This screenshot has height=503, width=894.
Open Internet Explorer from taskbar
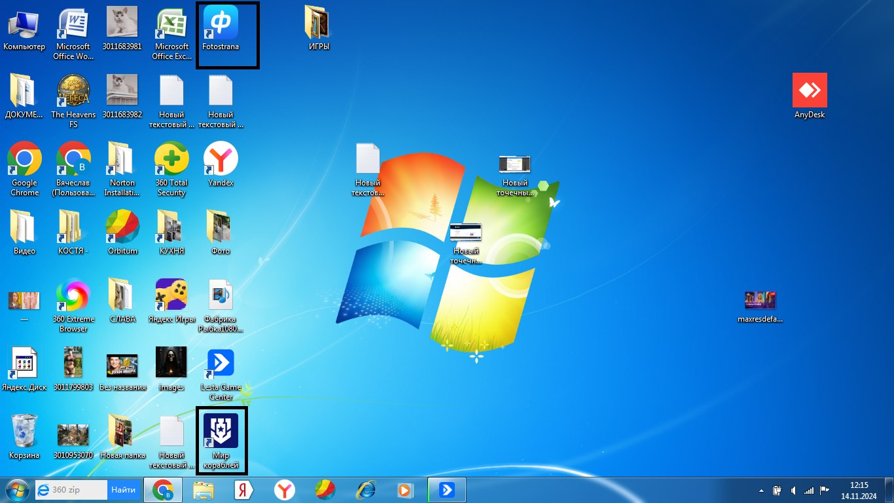click(x=366, y=490)
